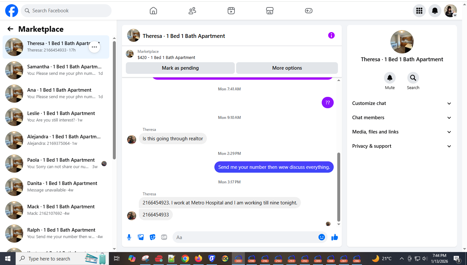Open the volume icon in system tray
Screen dimensions: 467x265
click(x=425, y=259)
